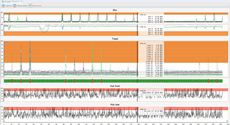Click the Show A-scan text label
This screenshot has height=125, width=230.
[x=37, y=6]
